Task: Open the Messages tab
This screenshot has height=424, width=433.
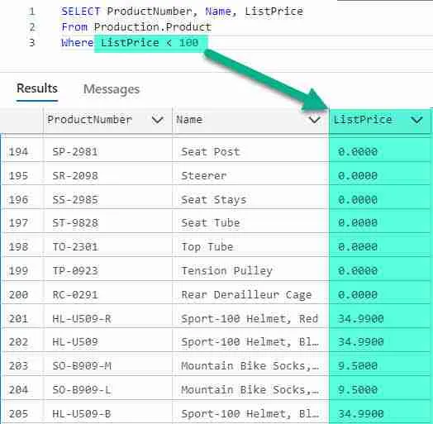Action: [x=112, y=89]
